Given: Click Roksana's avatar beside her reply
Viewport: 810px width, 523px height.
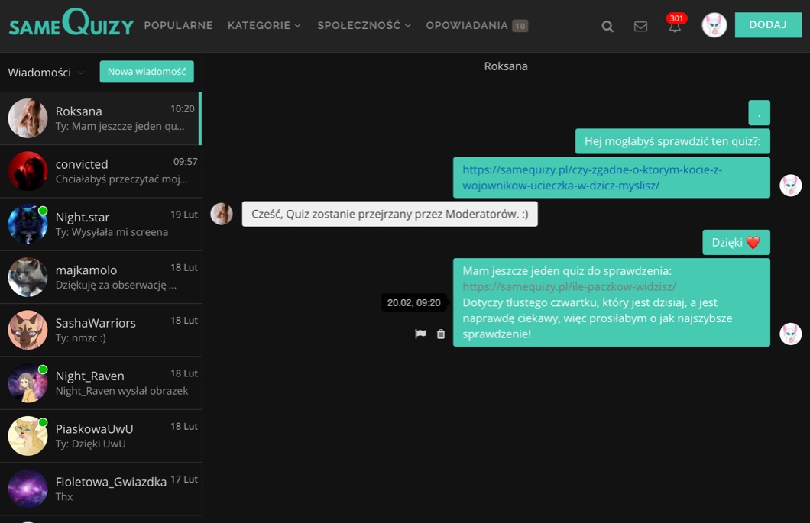Looking at the screenshot, I should 222,214.
